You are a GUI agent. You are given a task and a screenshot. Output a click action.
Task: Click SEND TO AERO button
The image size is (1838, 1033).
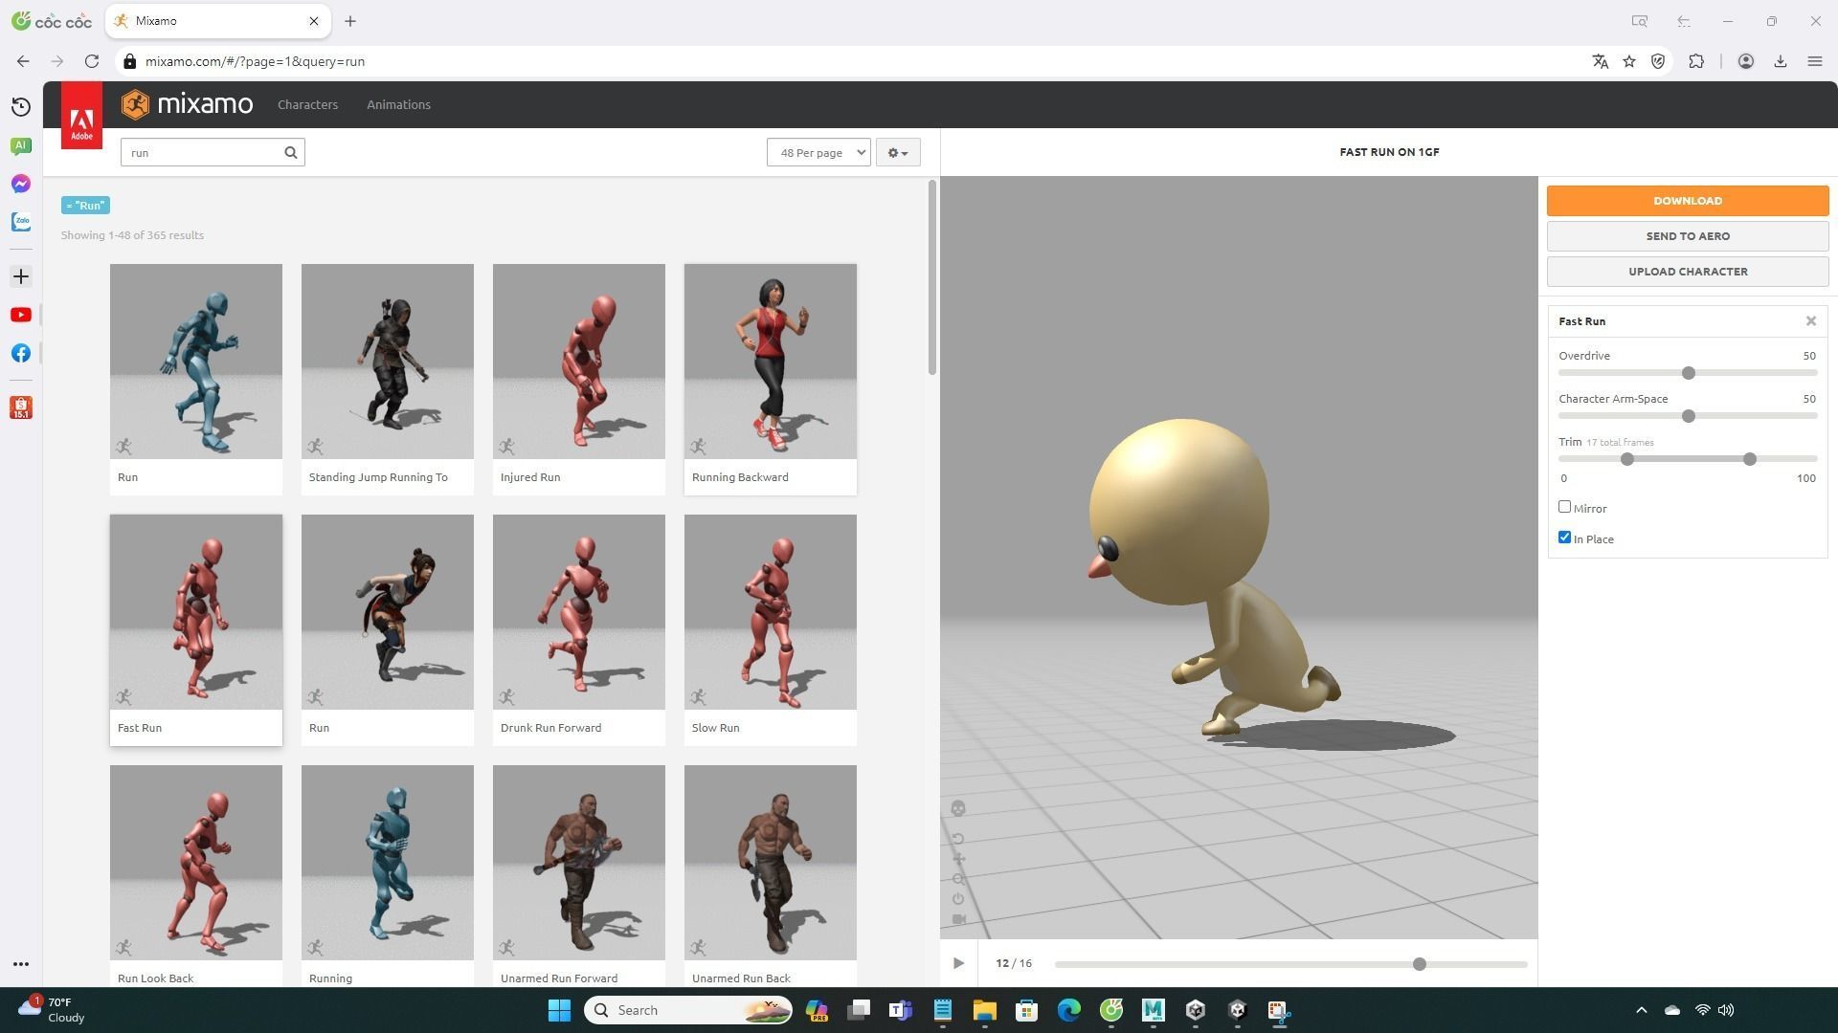pyautogui.click(x=1688, y=236)
